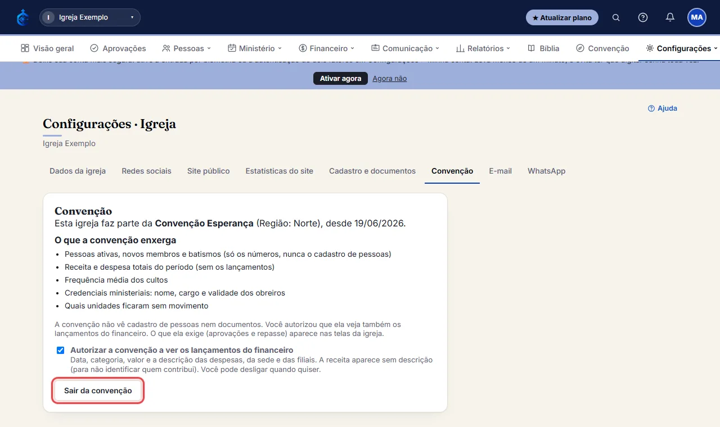Expand the Pessoas menu chevron
This screenshot has width=720, height=427.
pyautogui.click(x=209, y=49)
